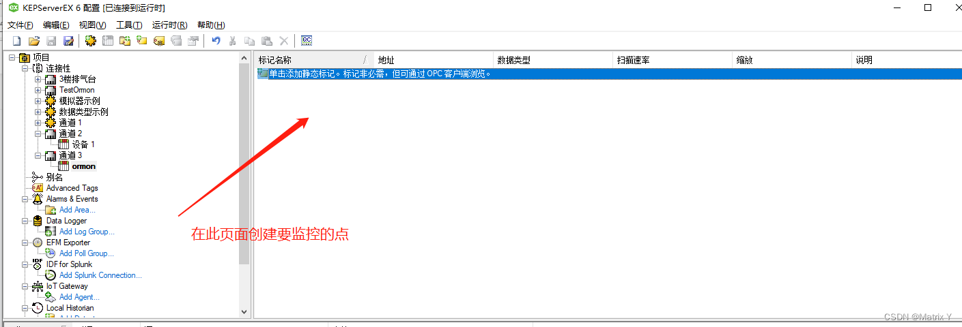Image resolution: width=962 pixels, height=327 pixels.
Task: Click the 别名 alias icon in tree
Action: [x=38, y=177]
